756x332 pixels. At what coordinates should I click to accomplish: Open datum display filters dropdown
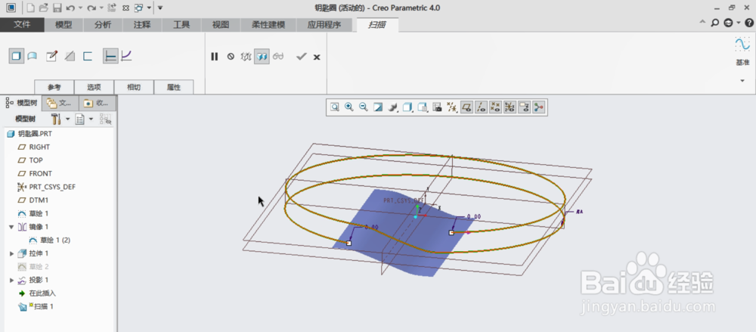click(x=452, y=107)
